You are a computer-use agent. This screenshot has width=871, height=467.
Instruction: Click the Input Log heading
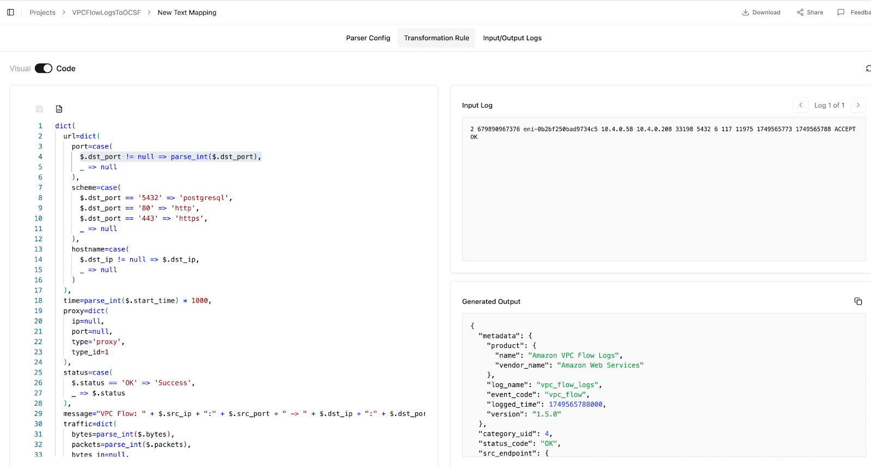click(x=477, y=105)
